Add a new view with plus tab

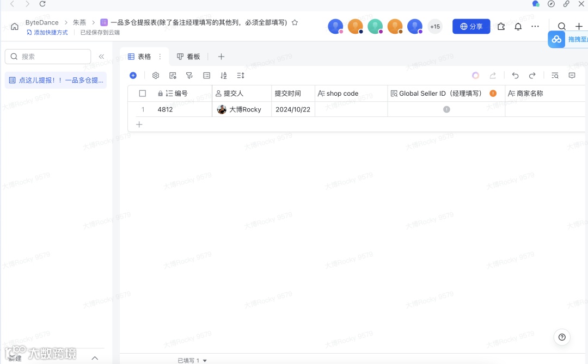pos(221,57)
